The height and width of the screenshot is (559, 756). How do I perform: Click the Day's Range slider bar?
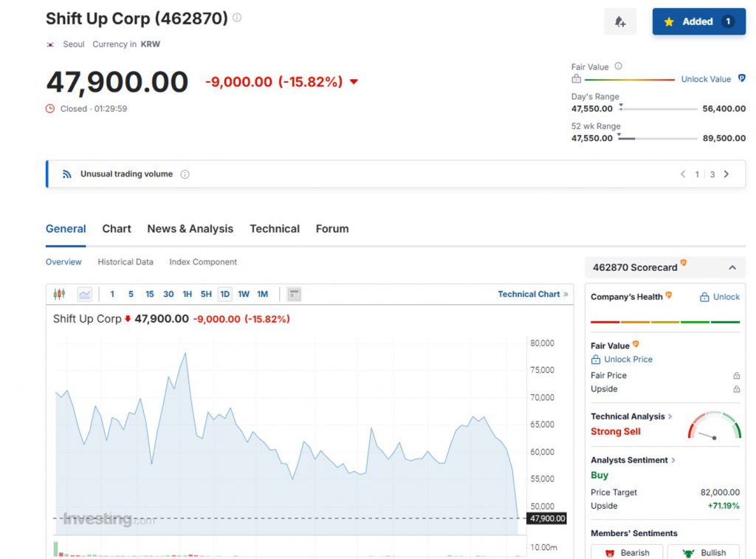click(x=658, y=109)
